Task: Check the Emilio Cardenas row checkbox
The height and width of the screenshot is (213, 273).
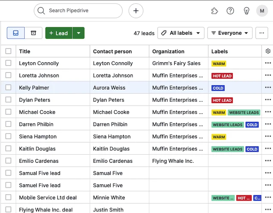Action: pyautogui.click(x=9, y=161)
